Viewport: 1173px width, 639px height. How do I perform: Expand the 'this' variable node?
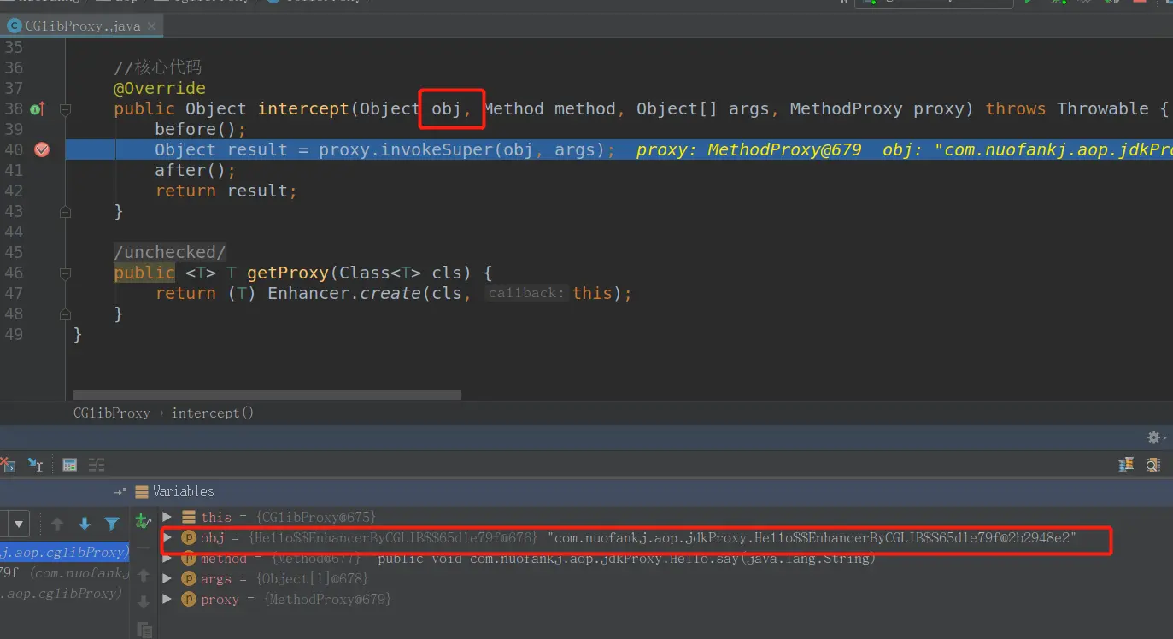click(x=167, y=517)
